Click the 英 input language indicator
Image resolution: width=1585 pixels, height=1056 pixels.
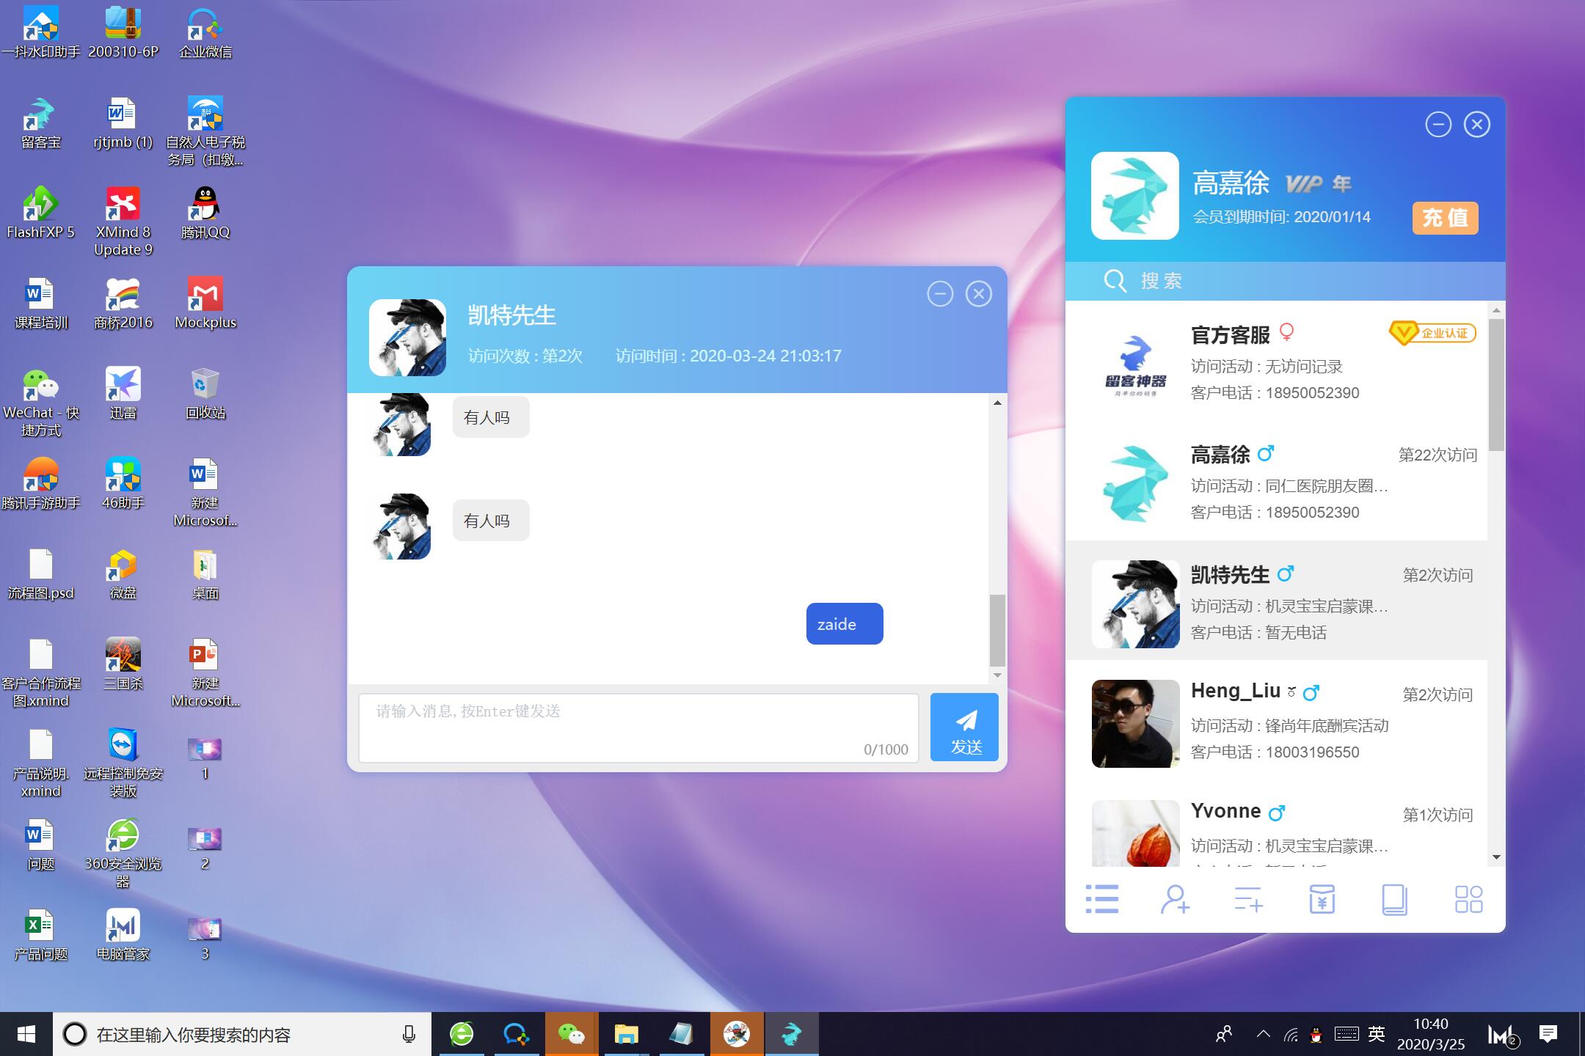[x=1377, y=1034]
